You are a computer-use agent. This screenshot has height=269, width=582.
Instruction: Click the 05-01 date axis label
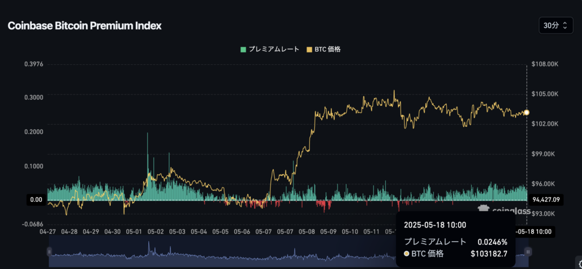tap(134, 231)
